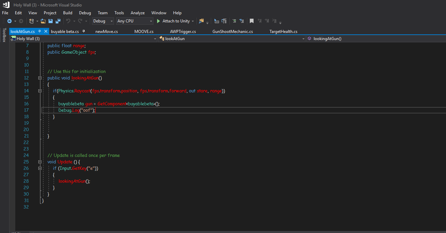Save the current file with the floppy icon
This screenshot has height=233, width=446.
pyautogui.click(x=51, y=21)
